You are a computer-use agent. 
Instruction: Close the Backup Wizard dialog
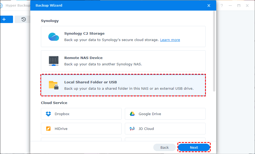point(209,6)
